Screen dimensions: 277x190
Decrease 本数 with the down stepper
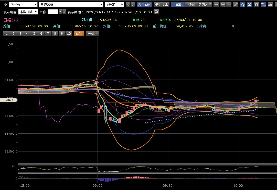point(60,12)
